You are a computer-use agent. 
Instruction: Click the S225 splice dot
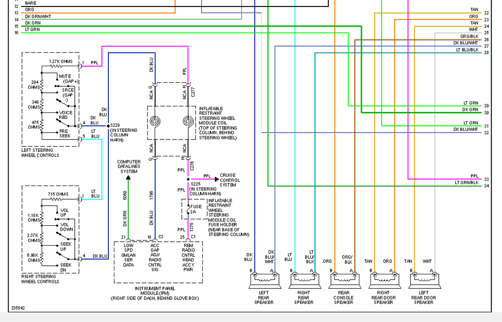coord(188,180)
